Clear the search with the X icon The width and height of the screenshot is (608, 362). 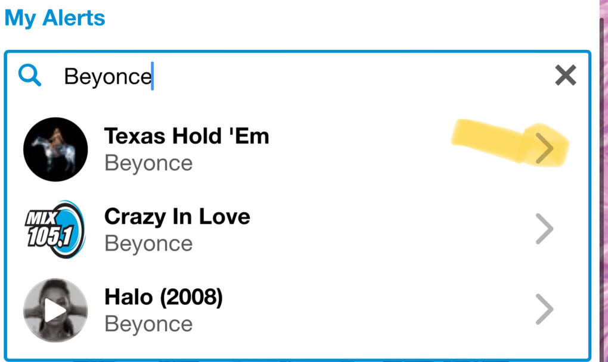coord(565,76)
